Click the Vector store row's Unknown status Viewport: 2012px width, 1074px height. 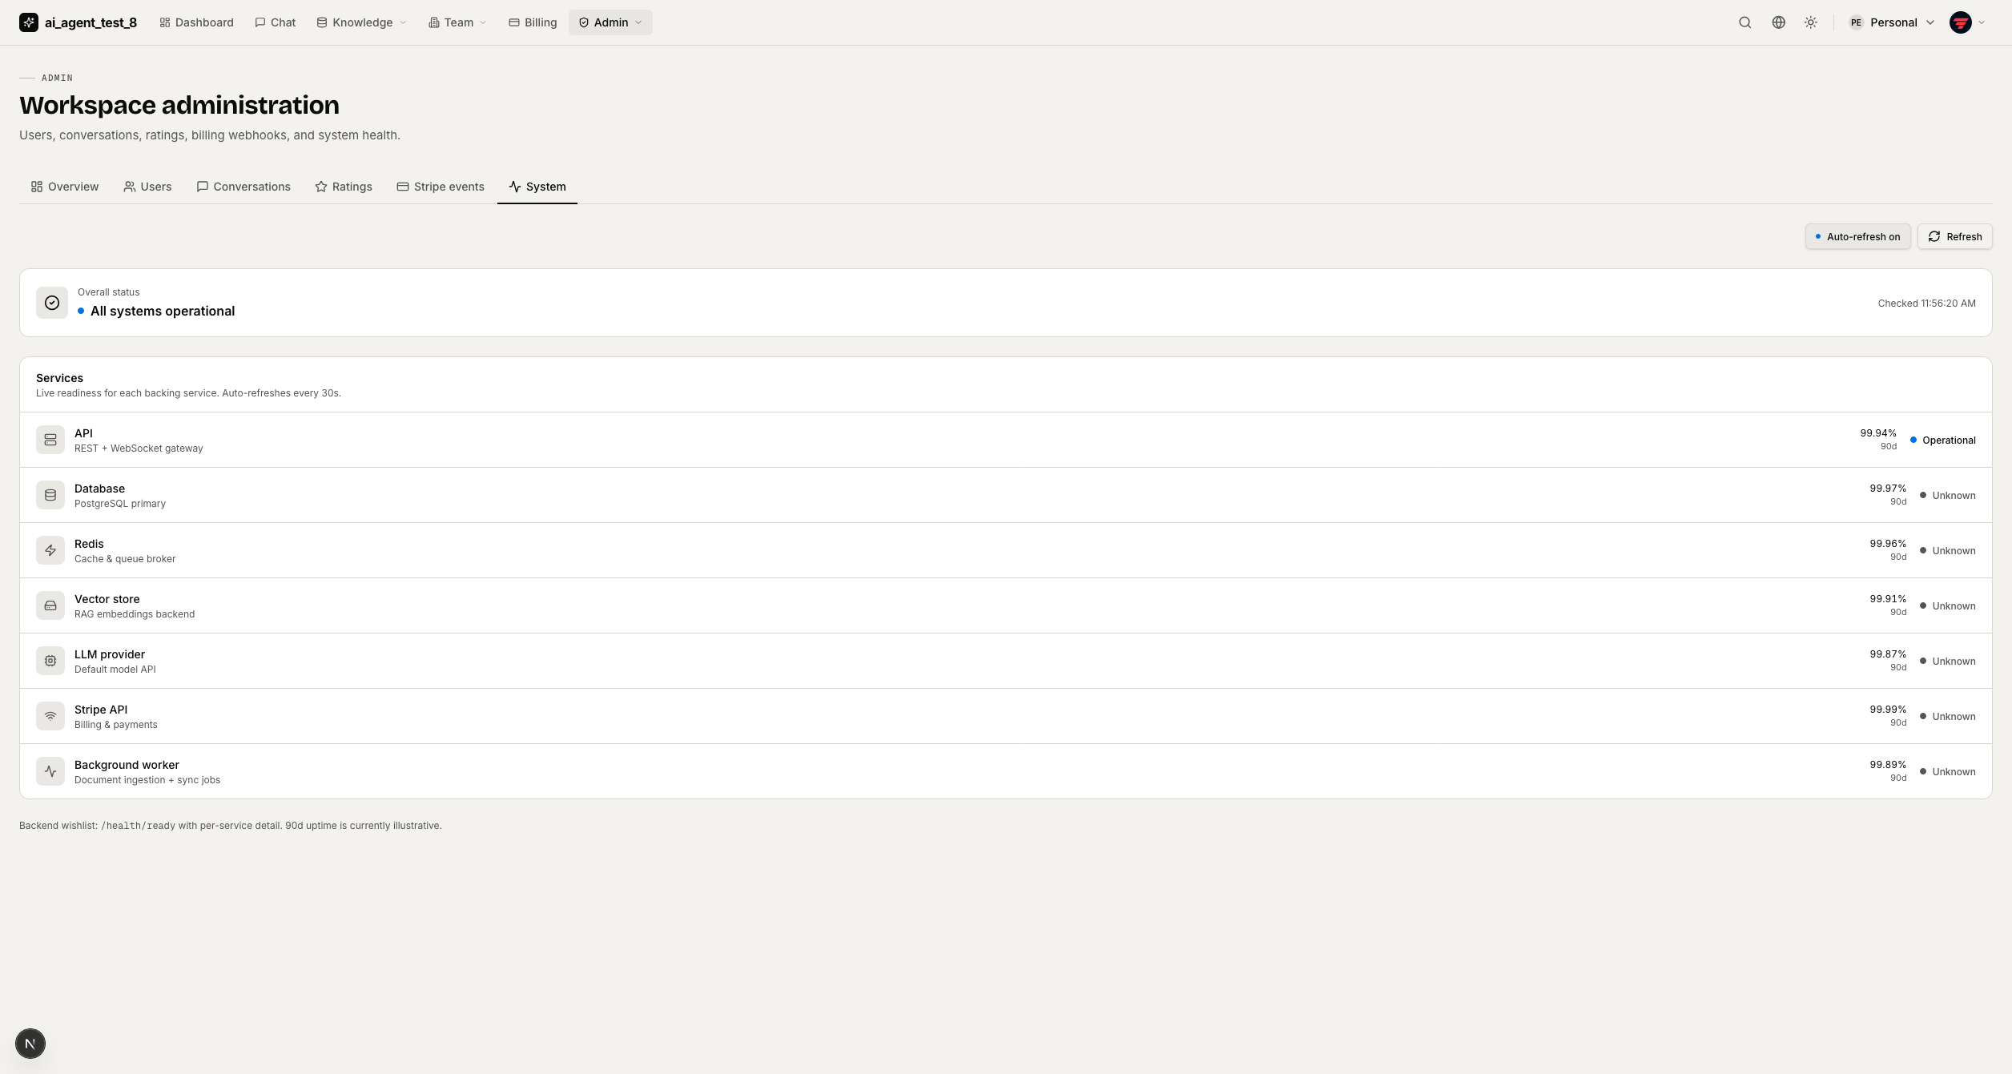(x=1948, y=606)
